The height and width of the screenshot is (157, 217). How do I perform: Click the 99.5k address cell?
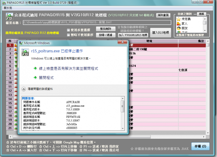pyautogui.click(x=153, y=53)
